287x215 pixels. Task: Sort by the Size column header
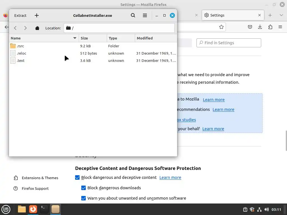click(93, 38)
